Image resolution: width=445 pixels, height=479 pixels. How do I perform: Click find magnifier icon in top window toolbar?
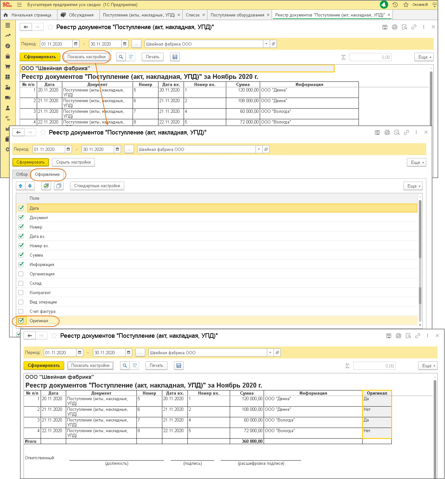pyautogui.click(x=121, y=57)
